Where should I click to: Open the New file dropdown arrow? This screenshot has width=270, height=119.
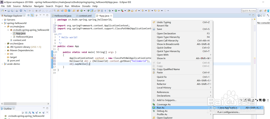tap(5, 11)
